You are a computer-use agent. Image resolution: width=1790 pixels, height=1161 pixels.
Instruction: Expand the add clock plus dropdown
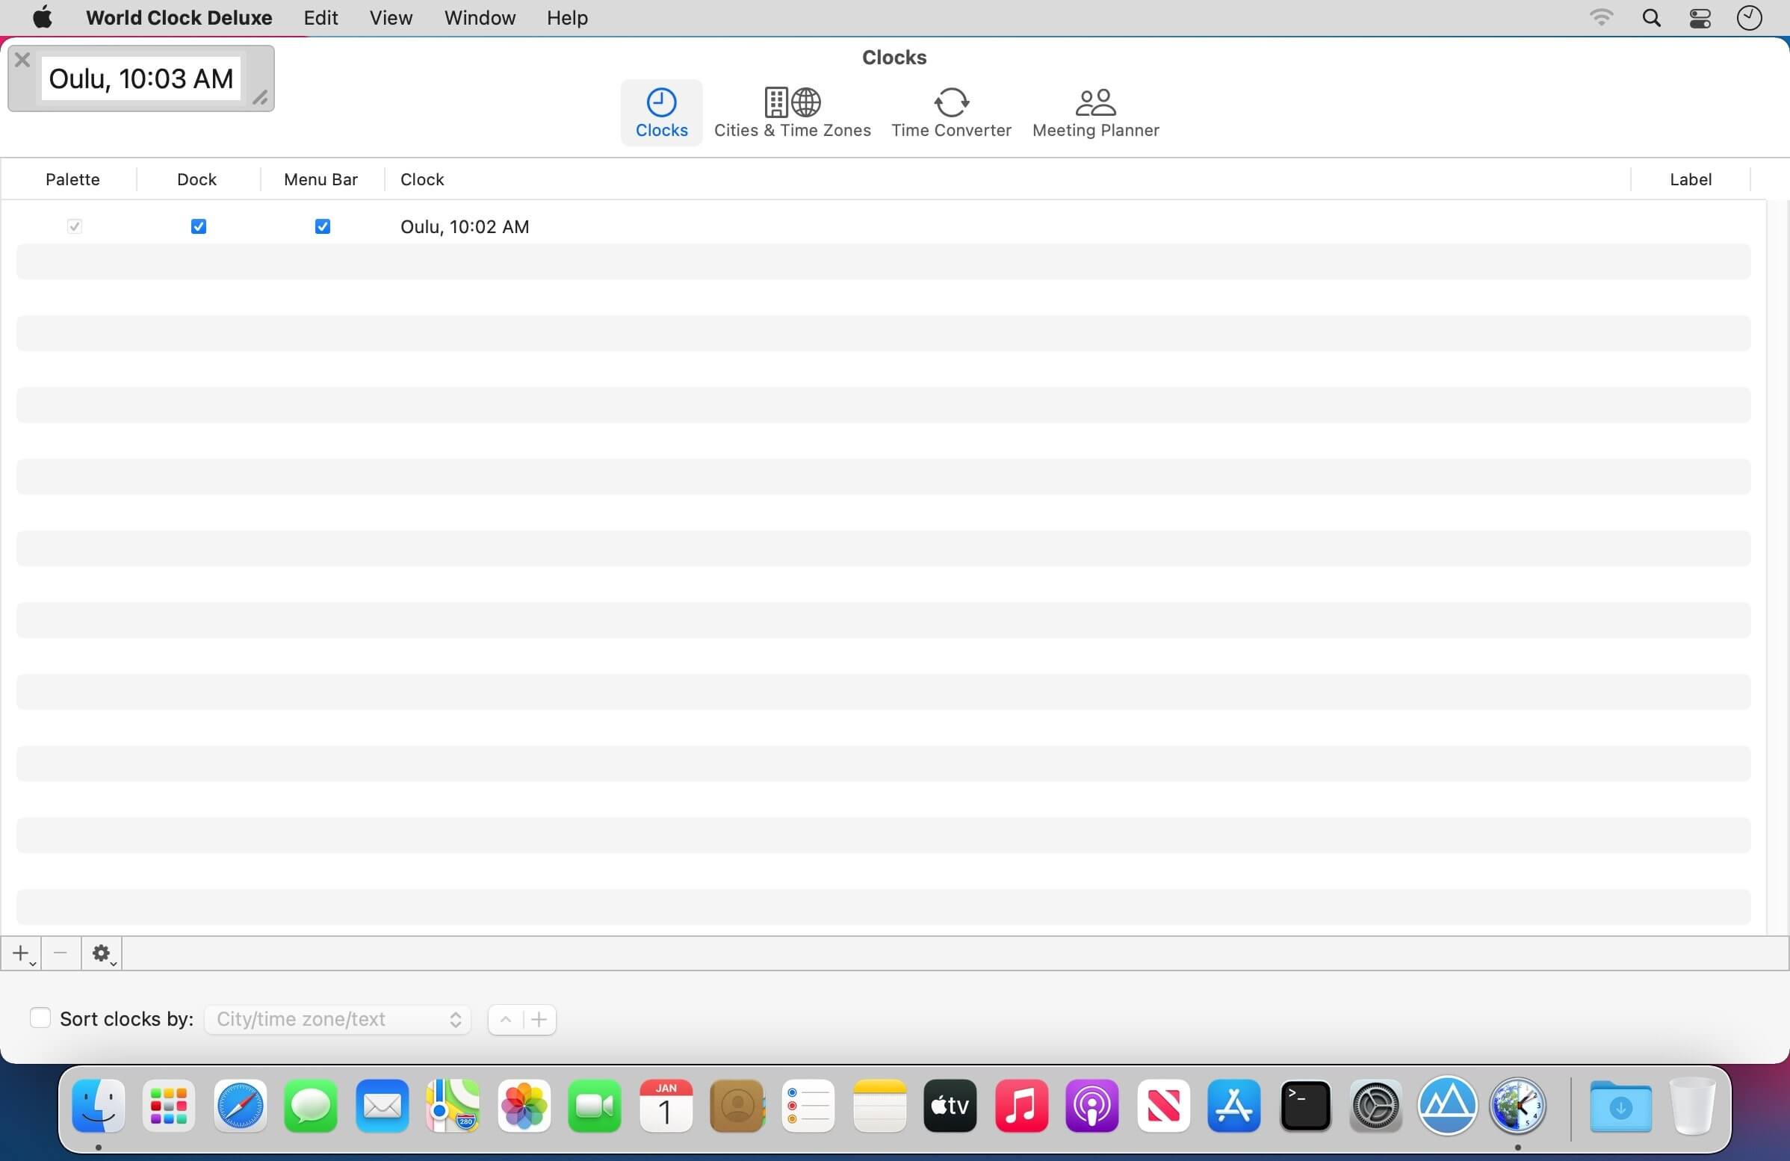coord(22,953)
